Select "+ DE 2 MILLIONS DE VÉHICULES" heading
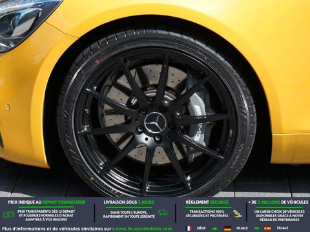The width and height of the screenshot is (310, 232). 278,202
